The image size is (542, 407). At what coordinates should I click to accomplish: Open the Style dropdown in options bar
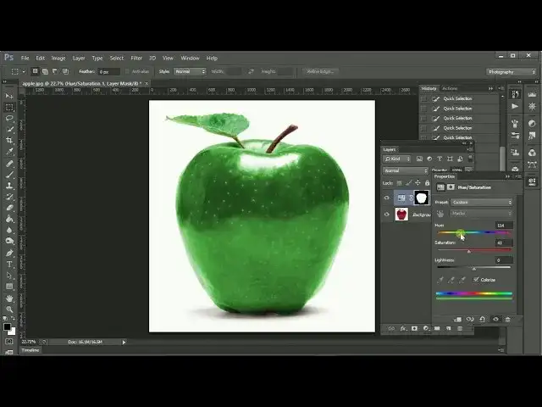(190, 71)
